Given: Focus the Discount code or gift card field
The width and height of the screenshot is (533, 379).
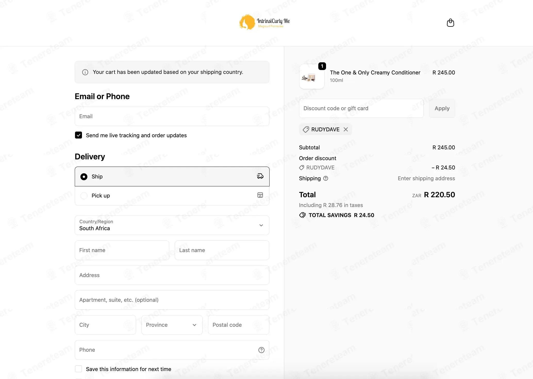Looking at the screenshot, I should pos(361,108).
